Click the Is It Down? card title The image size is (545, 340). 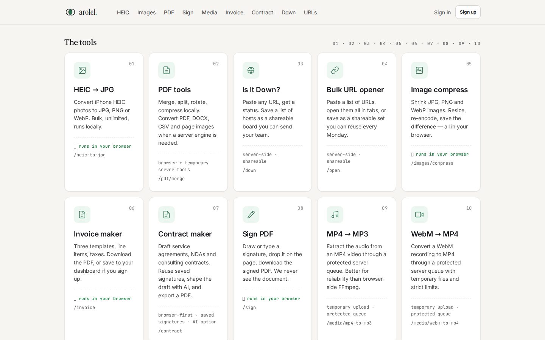(261, 90)
